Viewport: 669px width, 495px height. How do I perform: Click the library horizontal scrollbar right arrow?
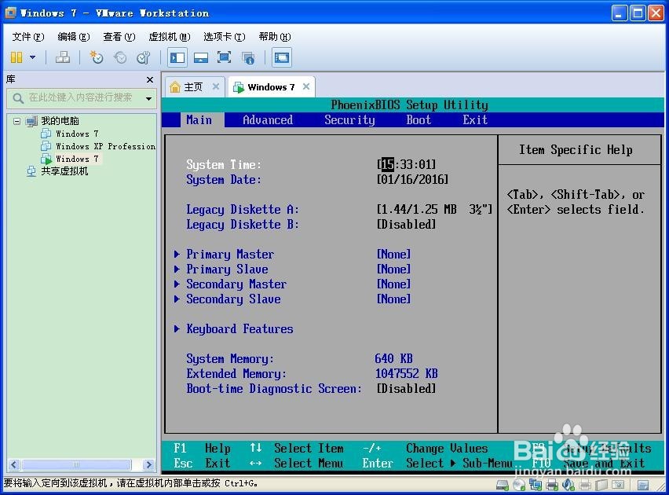148,464
